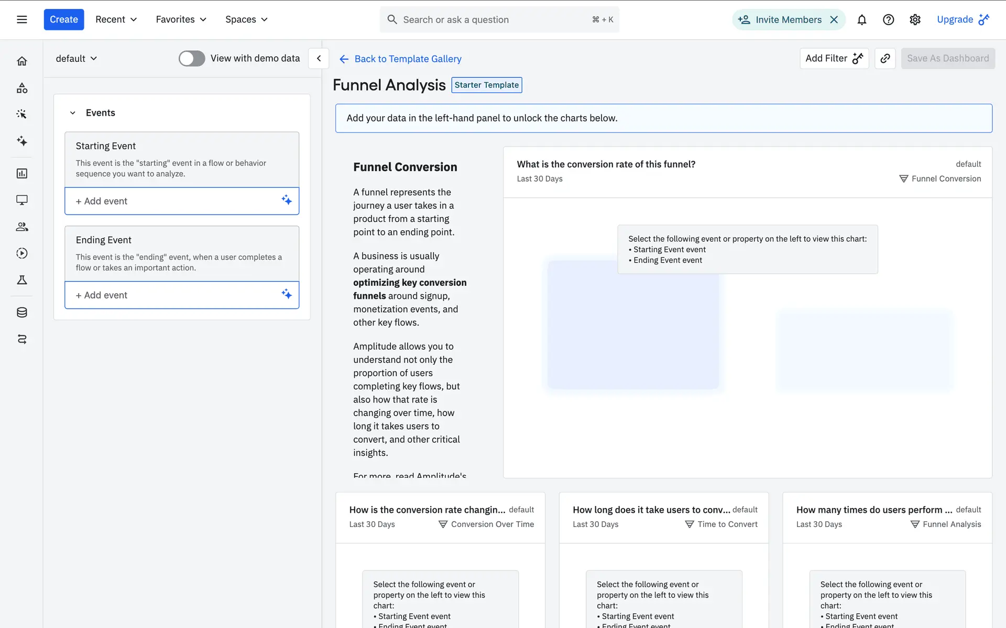The image size is (1006, 628).
Task: Dismiss the Invite Members pill
Action: pyautogui.click(x=834, y=20)
